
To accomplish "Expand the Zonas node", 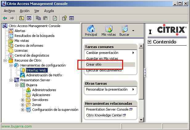I will [x=23, y=105].
